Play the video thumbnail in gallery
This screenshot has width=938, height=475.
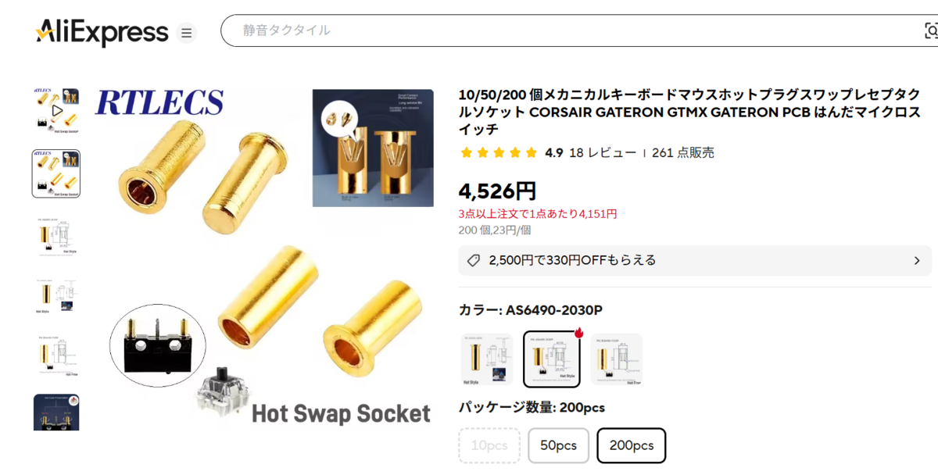(56, 111)
